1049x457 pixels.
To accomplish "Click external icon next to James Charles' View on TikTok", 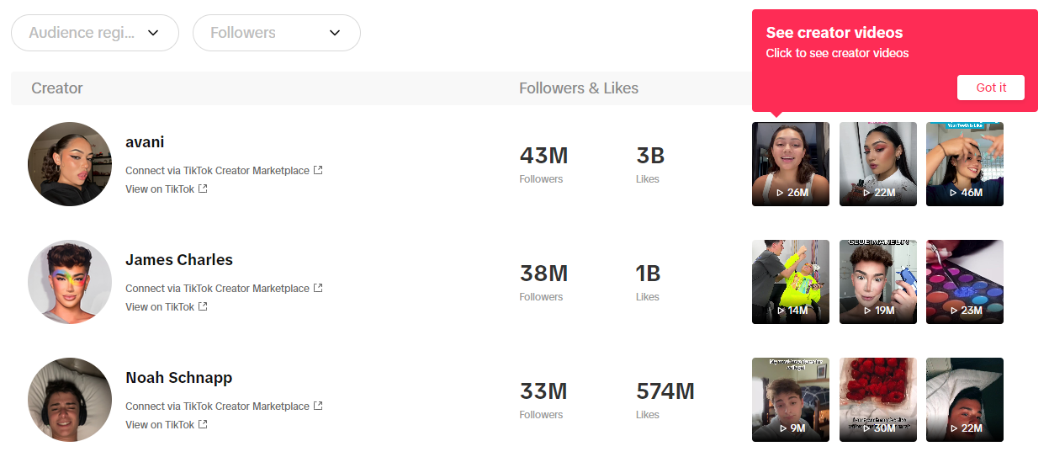I will coord(203,306).
